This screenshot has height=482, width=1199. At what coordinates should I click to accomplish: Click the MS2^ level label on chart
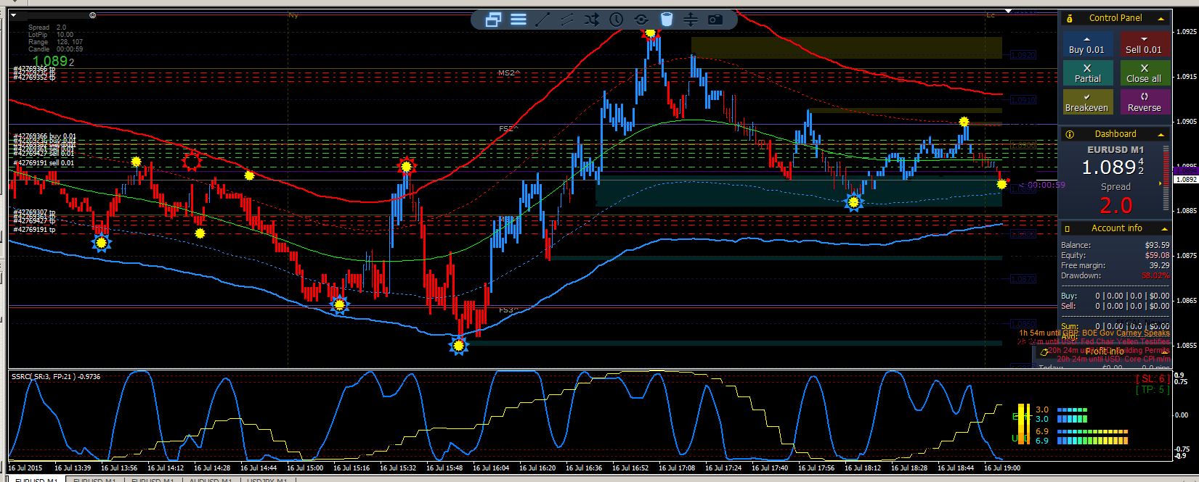pyautogui.click(x=508, y=73)
